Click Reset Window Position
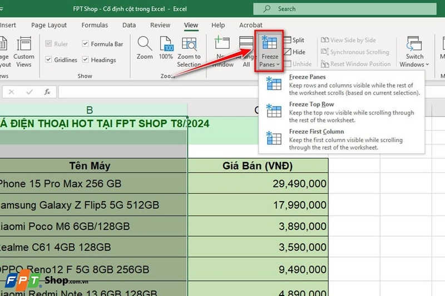 [x=355, y=64]
